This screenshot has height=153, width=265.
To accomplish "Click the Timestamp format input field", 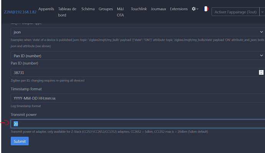I will pyautogui.click(x=138, y=98).
